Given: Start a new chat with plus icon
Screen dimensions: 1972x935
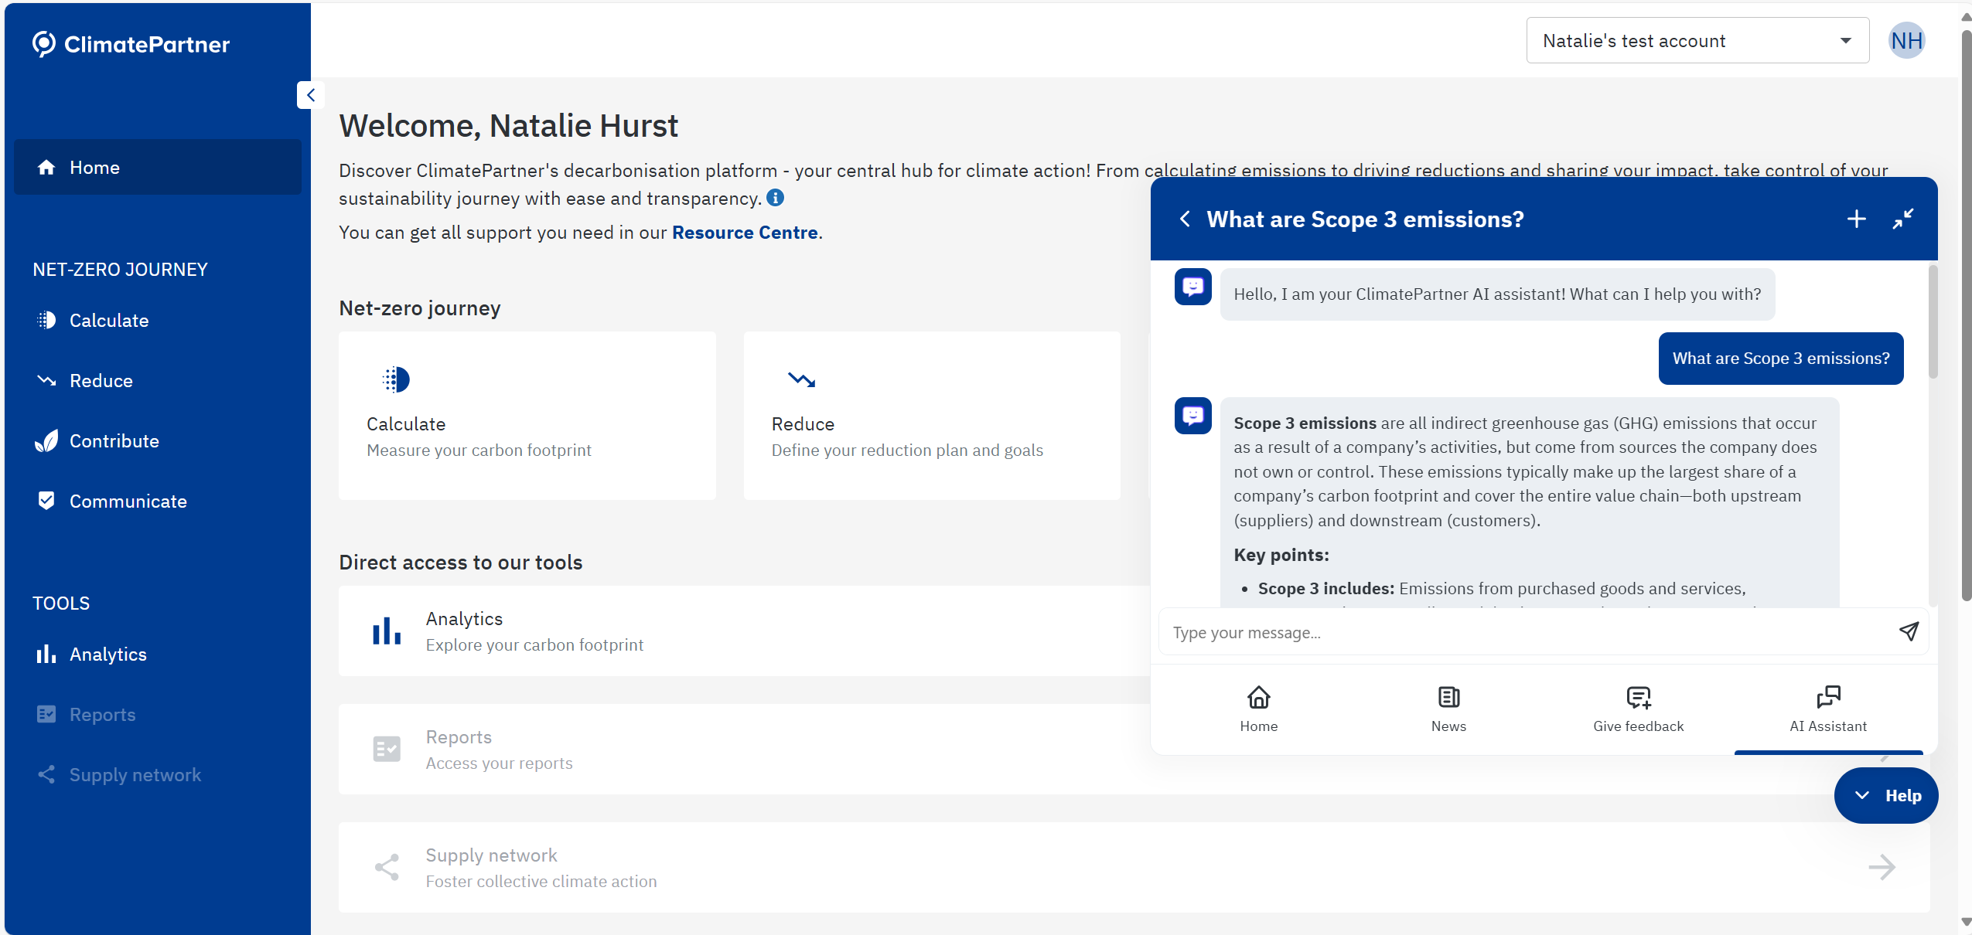Looking at the screenshot, I should [x=1856, y=219].
